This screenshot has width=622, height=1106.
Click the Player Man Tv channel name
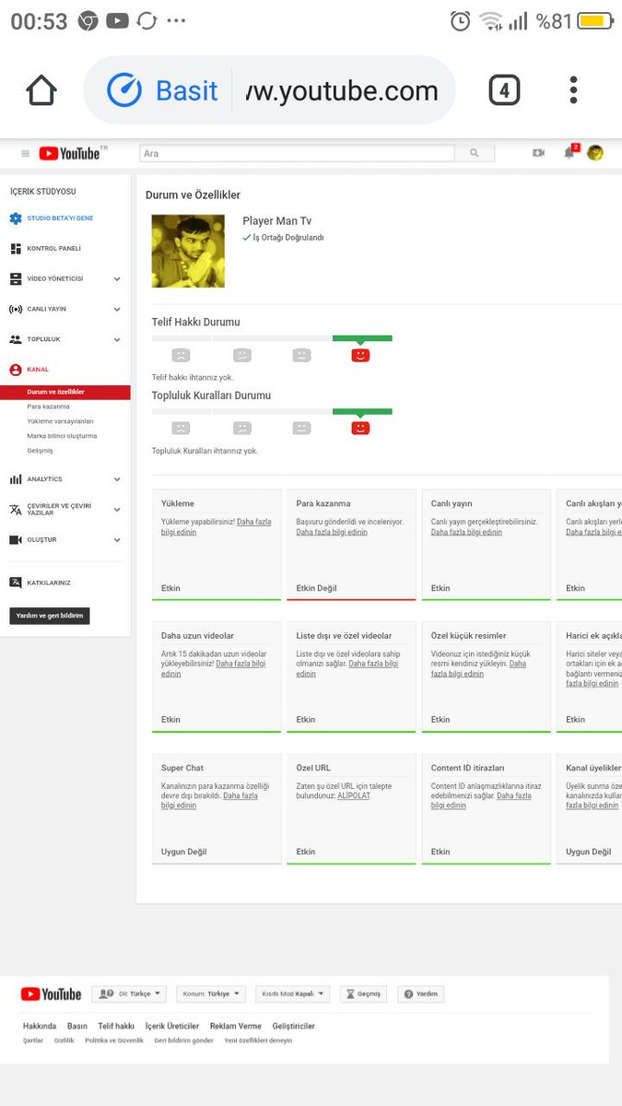click(x=276, y=221)
